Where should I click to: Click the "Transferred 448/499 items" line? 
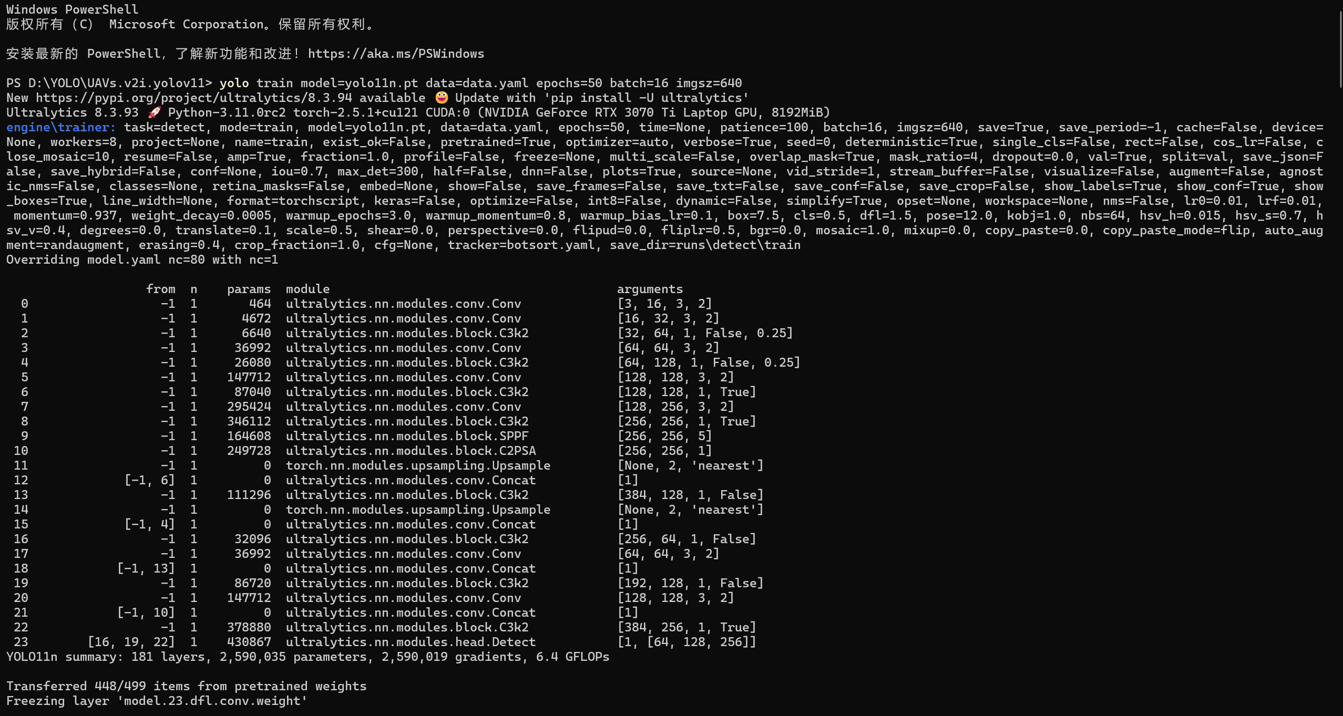pos(186,686)
